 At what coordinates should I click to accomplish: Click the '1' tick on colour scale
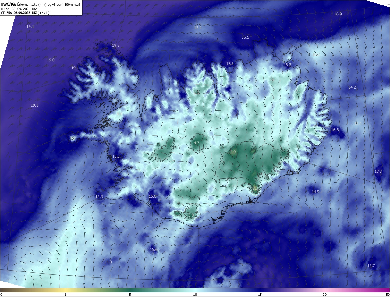click(65, 295)
